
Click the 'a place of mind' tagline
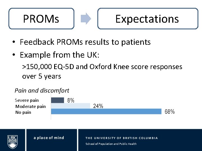tap(49, 138)
